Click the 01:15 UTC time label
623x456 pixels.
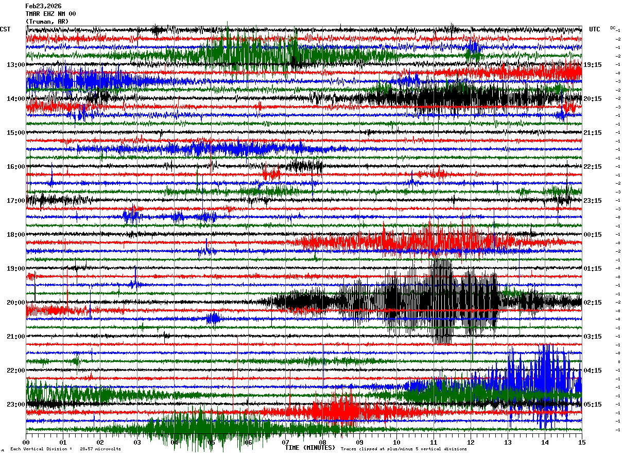(x=593, y=269)
